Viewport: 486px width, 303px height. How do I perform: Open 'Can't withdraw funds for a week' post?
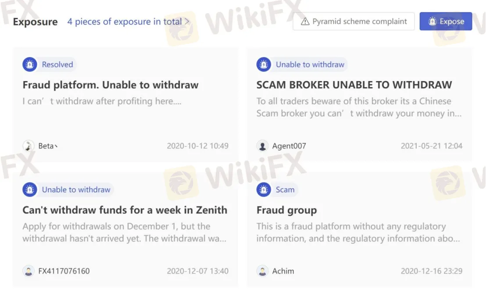[x=125, y=210]
